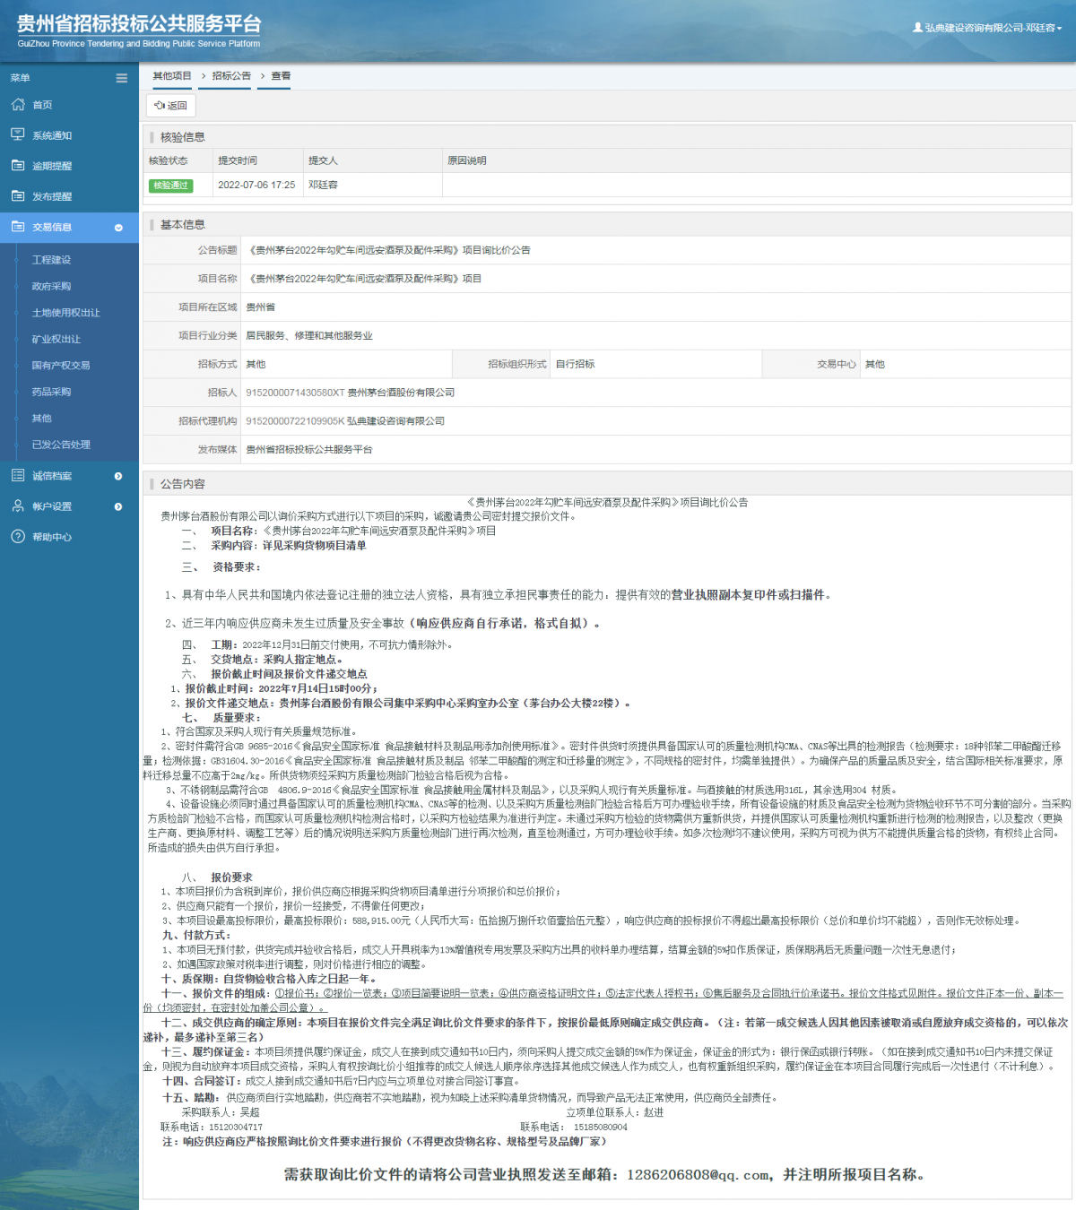
Task: Click contact phone 15120304717
Action: (236, 1128)
